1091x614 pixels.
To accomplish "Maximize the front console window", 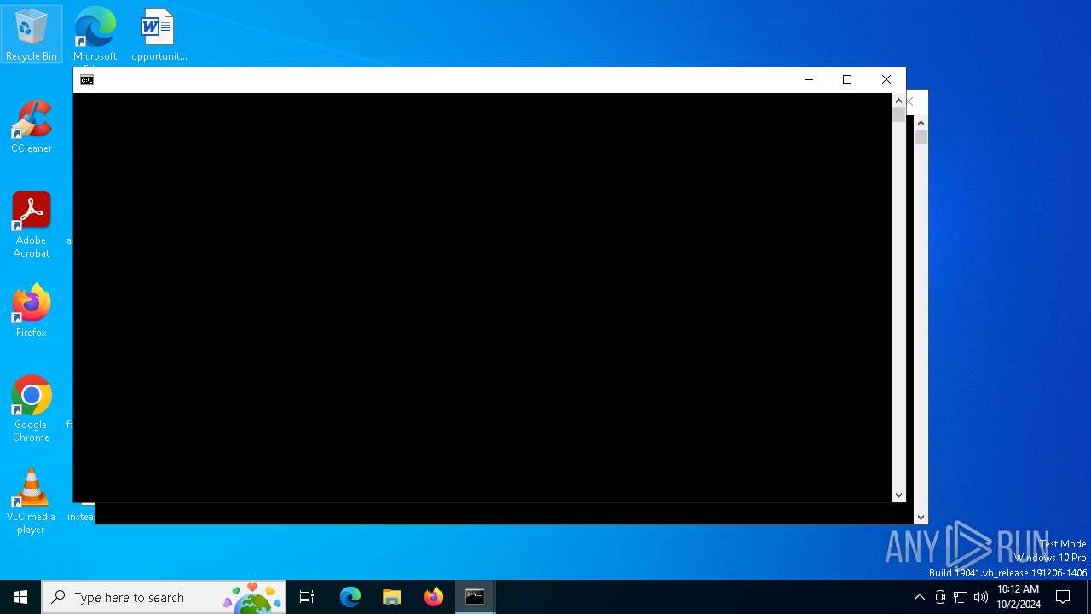I will pos(847,80).
